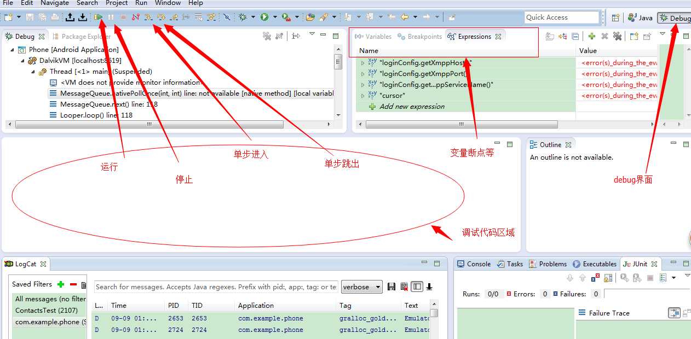Click the green Run launch icon
The image size is (691, 339).
pyautogui.click(x=264, y=17)
